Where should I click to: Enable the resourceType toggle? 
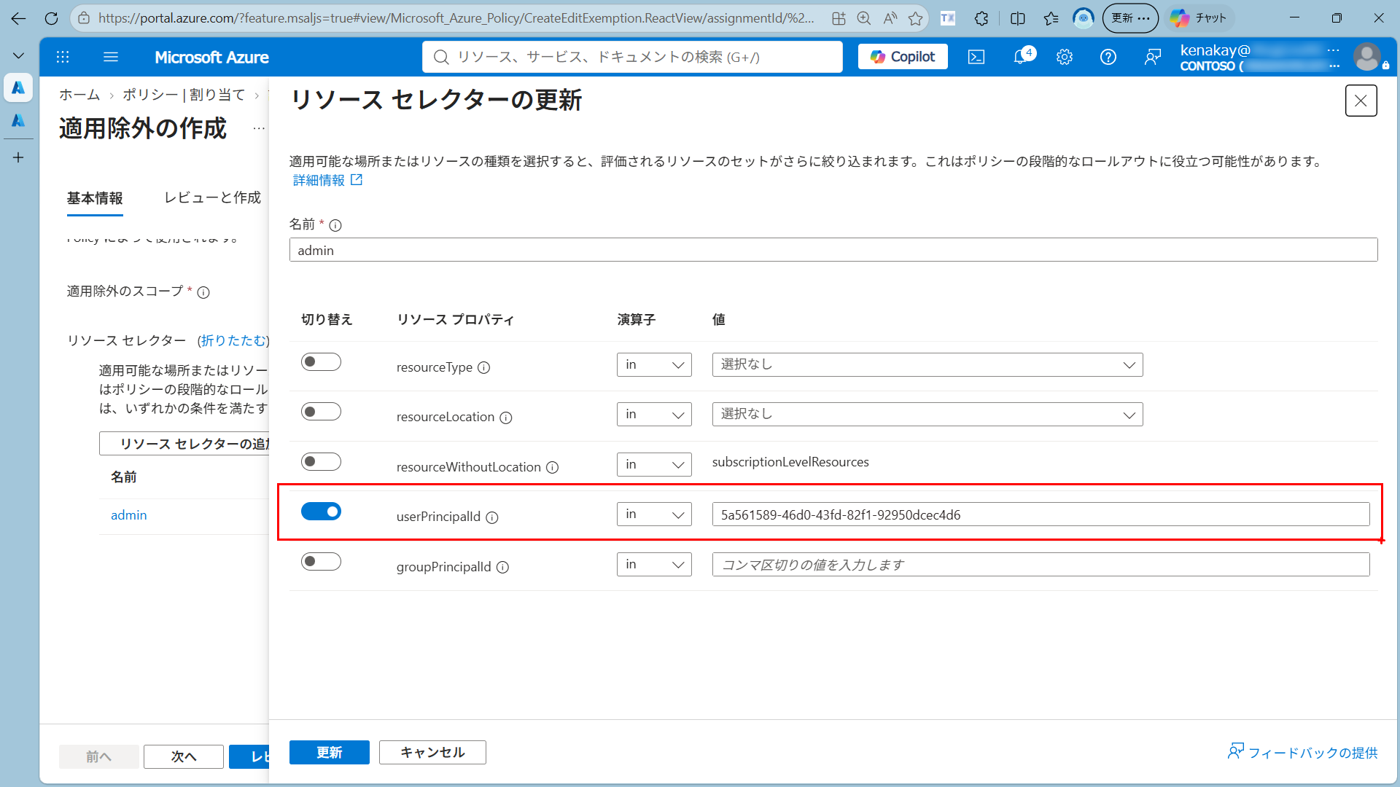pyautogui.click(x=321, y=362)
